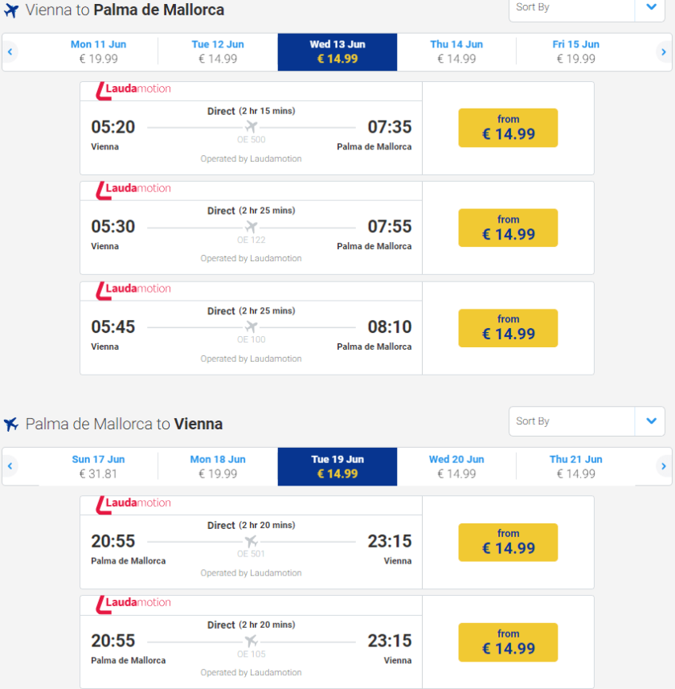The width and height of the screenshot is (675, 689).
Task: Click the Laudamotion logo on the 05:20 flight
Action: pyautogui.click(x=133, y=89)
